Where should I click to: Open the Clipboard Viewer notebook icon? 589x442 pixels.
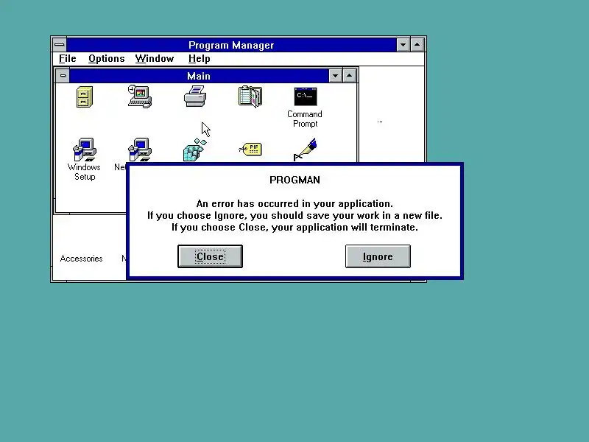250,97
